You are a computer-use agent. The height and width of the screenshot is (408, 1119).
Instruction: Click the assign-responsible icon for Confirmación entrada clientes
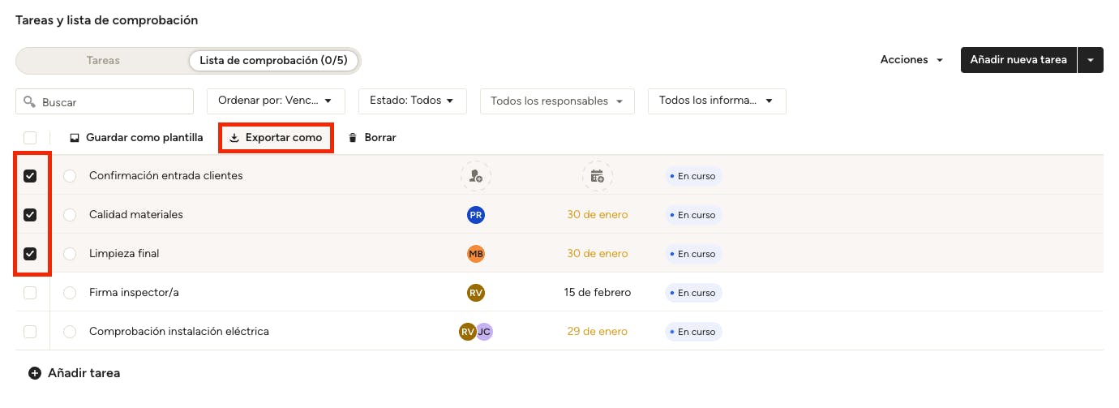coord(476,176)
